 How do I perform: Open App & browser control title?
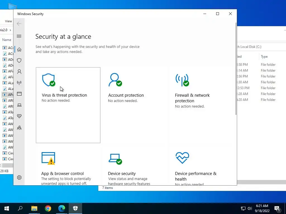(x=62, y=173)
